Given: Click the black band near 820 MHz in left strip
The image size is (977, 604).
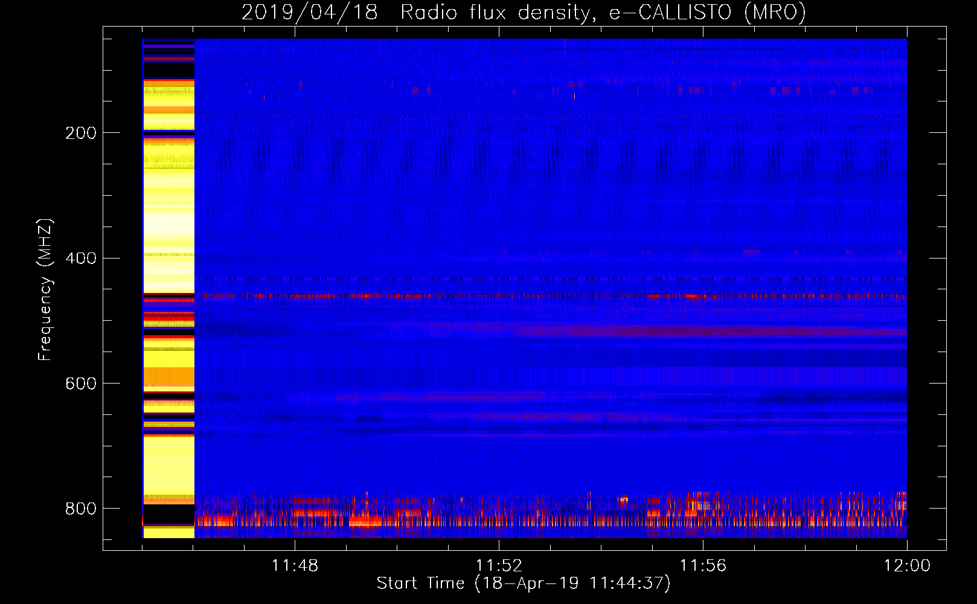Looking at the screenshot, I should pyautogui.click(x=168, y=514).
